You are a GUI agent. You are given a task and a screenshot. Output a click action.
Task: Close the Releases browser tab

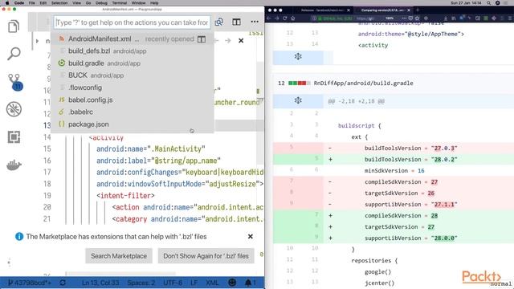(349, 10)
